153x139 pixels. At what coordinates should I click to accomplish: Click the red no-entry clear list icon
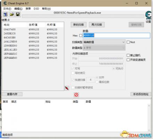pyautogui.click(x=76, y=95)
